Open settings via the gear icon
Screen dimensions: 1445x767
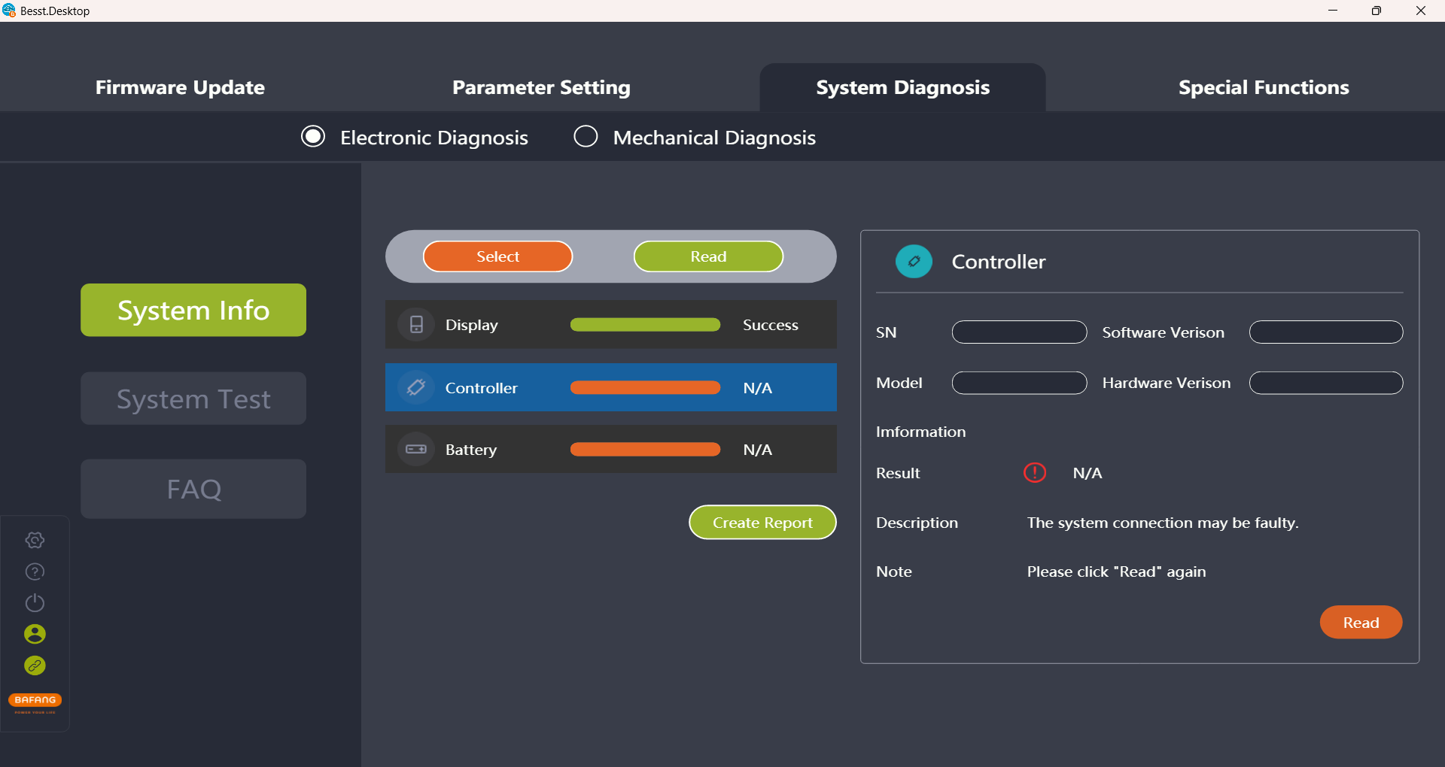click(x=35, y=540)
